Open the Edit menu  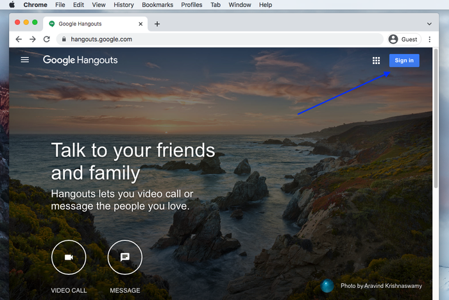coord(78,5)
